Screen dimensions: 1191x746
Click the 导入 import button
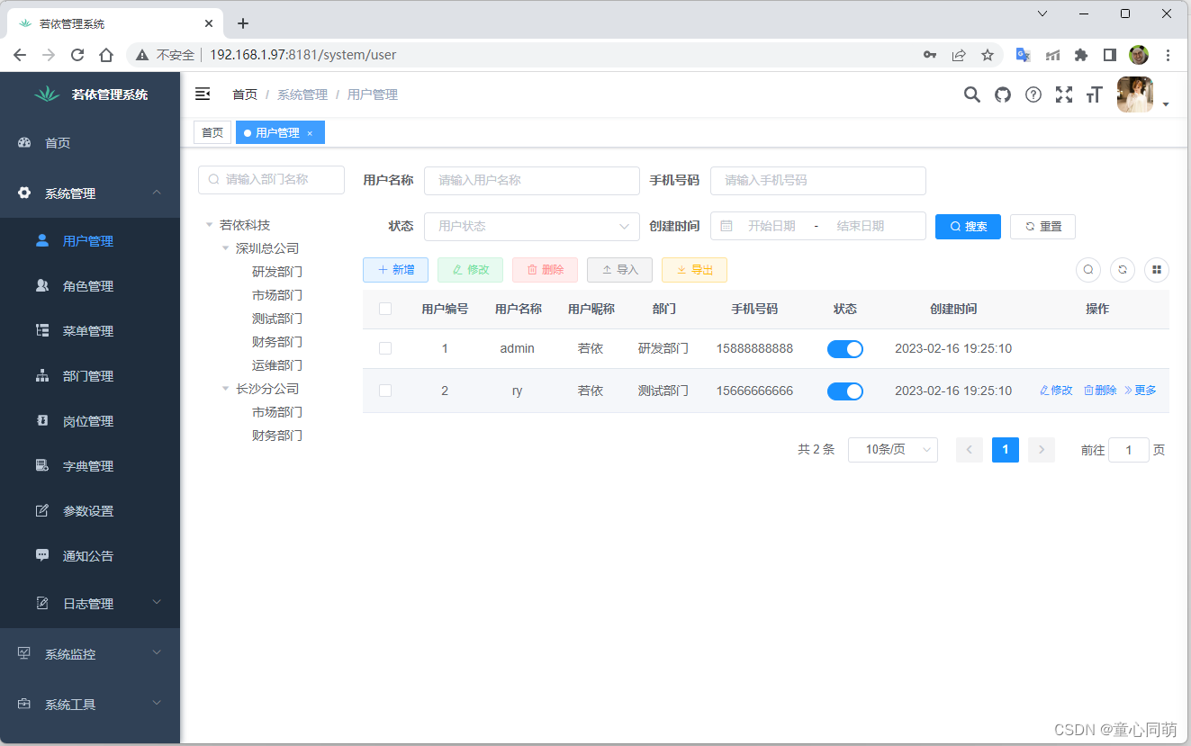coord(619,269)
